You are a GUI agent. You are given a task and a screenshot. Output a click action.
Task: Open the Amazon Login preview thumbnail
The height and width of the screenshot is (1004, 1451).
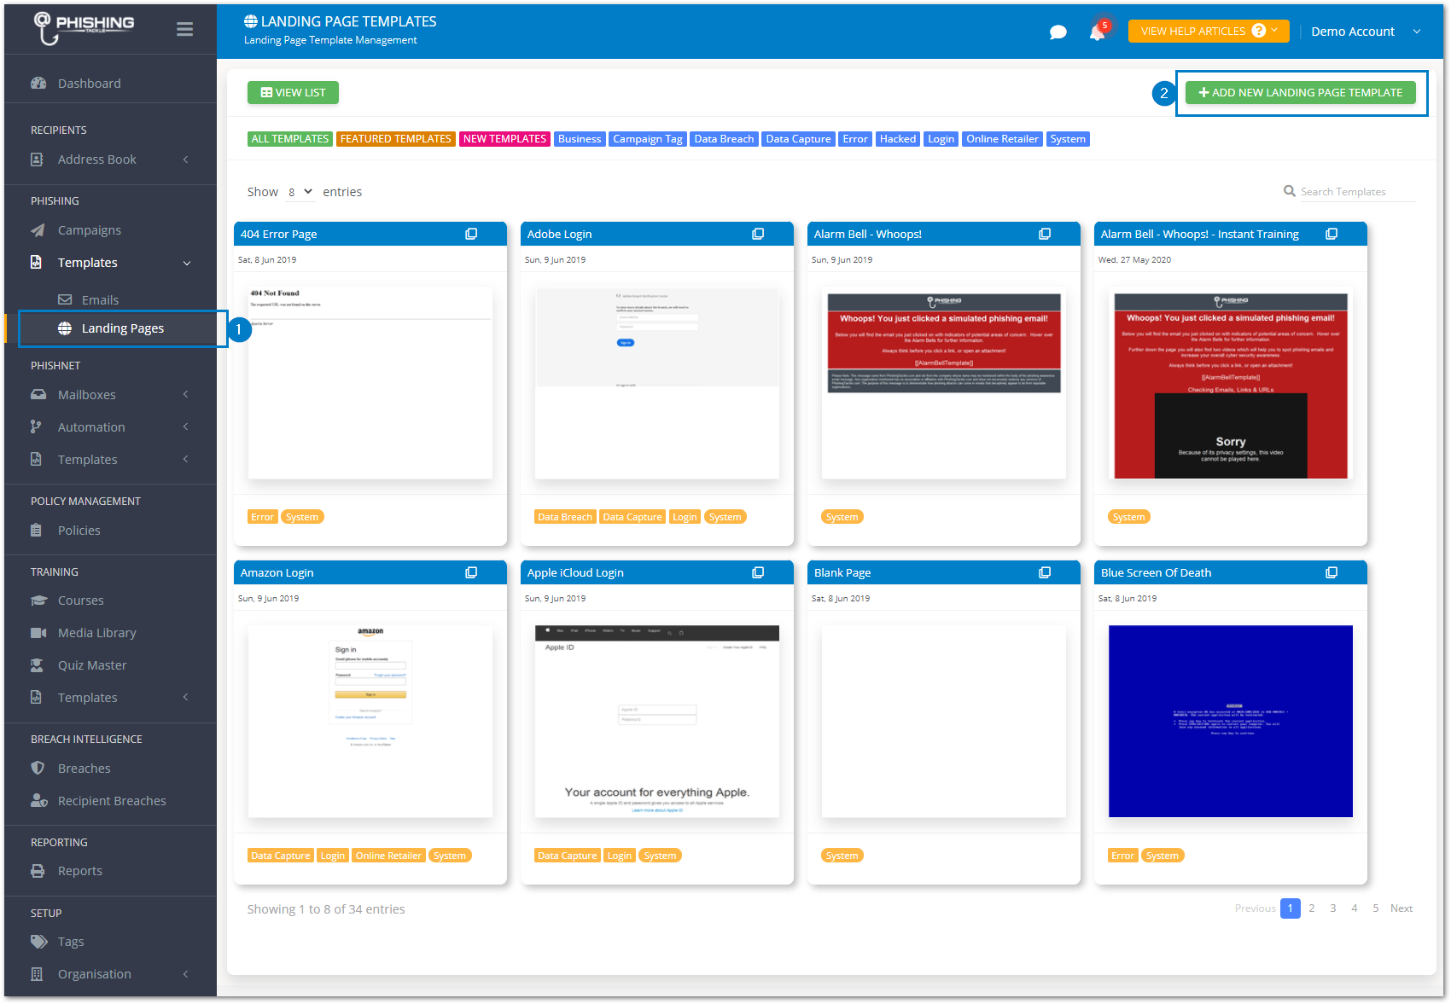point(370,721)
